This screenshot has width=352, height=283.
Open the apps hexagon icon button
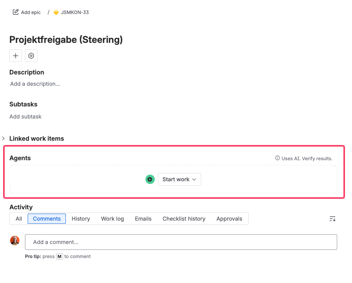pos(31,56)
